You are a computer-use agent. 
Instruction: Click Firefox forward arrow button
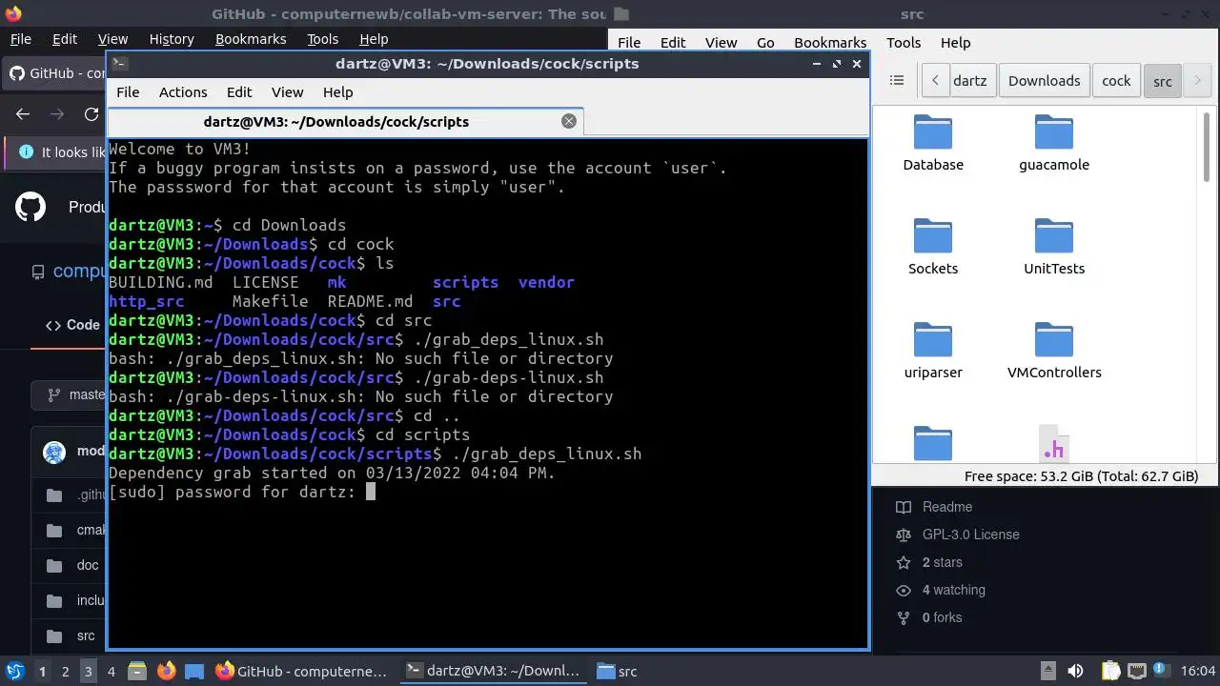click(x=57, y=114)
